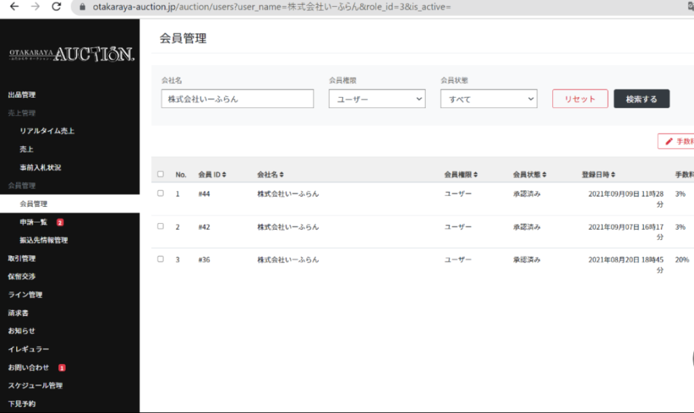Click the browser address bar URL

point(271,7)
